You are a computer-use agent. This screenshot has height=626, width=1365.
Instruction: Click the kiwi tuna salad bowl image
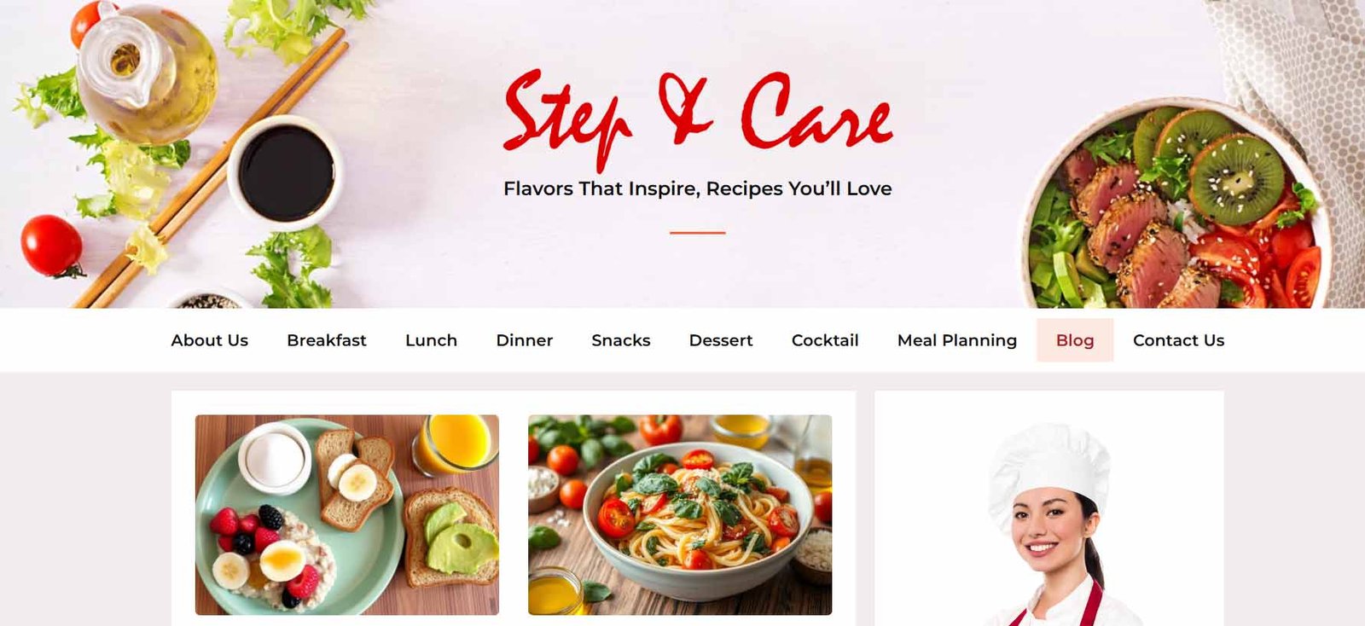1177,205
